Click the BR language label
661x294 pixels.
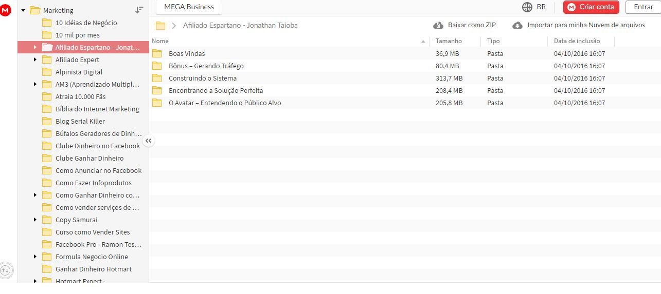[541, 7]
